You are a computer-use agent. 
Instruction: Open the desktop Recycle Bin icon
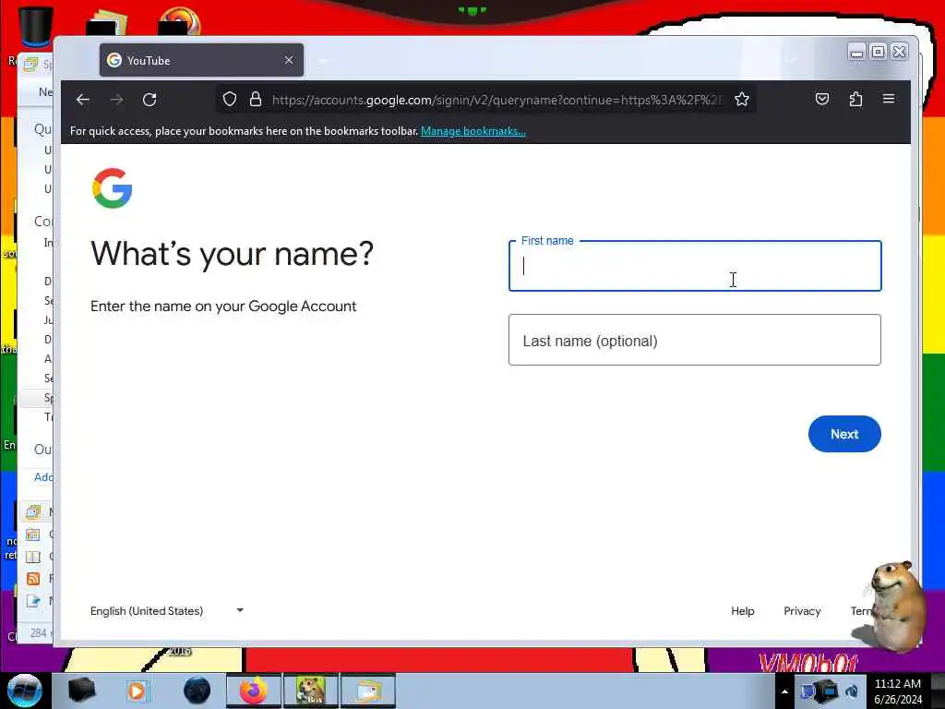point(34,27)
